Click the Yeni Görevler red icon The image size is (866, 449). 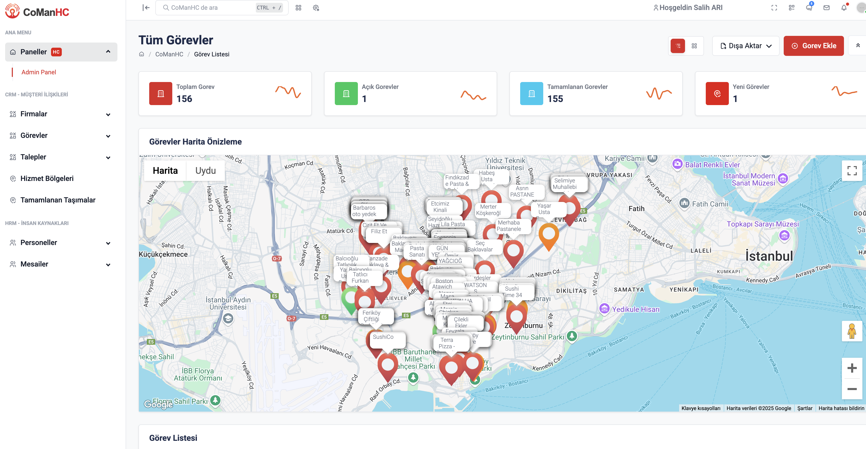click(717, 94)
